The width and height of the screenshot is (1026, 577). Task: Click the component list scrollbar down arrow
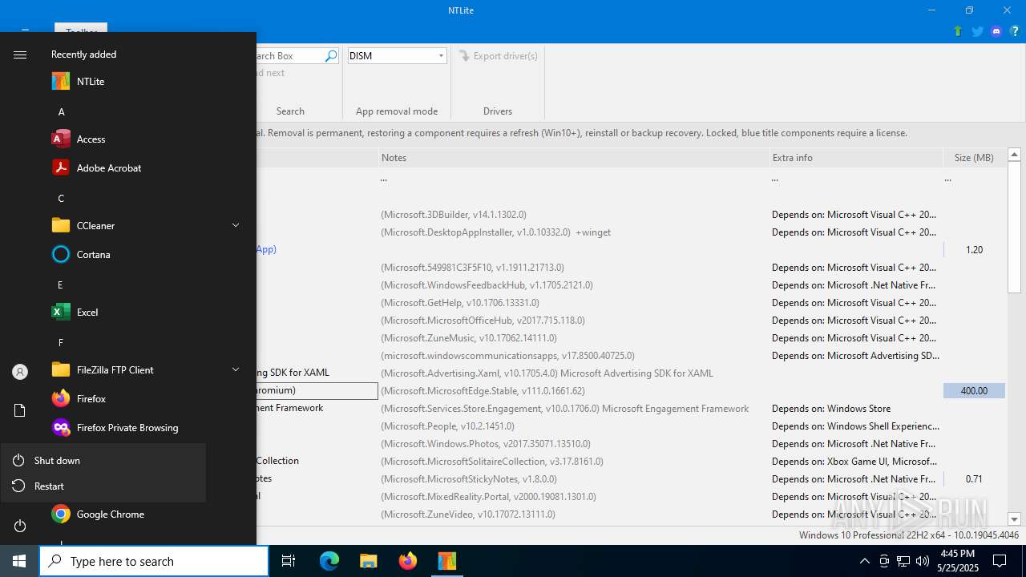1014,519
